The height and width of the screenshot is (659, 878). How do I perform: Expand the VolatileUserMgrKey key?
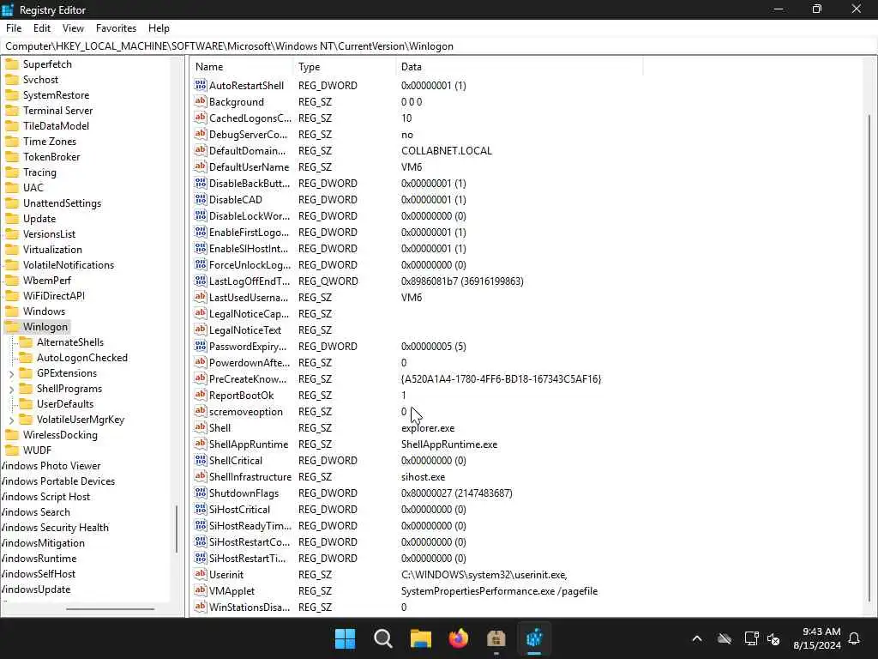coord(12,420)
